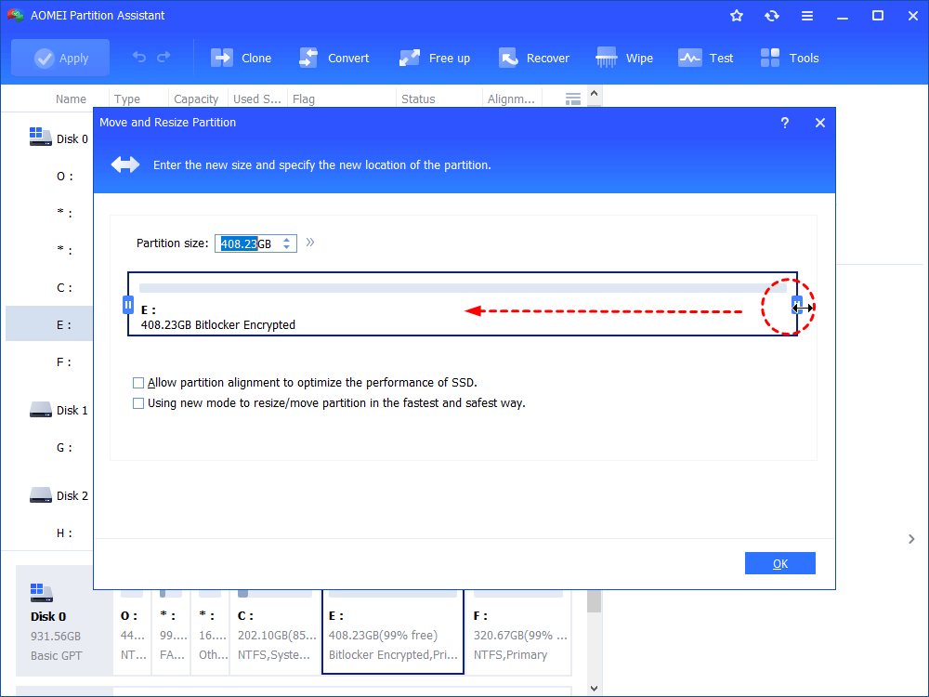This screenshot has height=697, width=929.
Task: Check the new mode resize/move option
Action: click(x=138, y=403)
